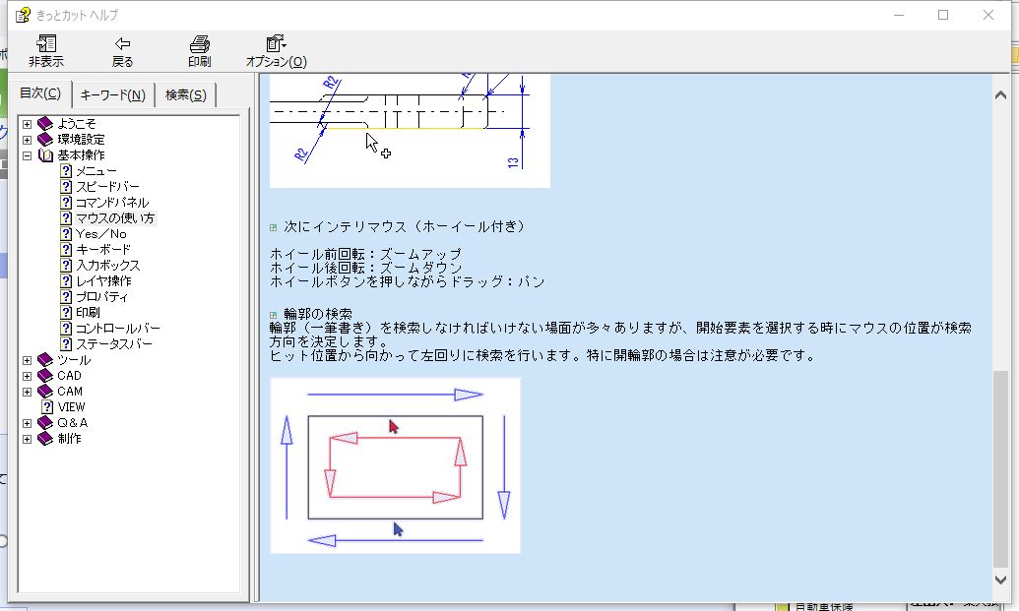Click the 非表示 (hide) toolbar icon
This screenshot has width=1019, height=611.
coord(46,44)
